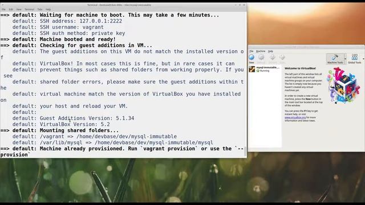This screenshot has height=205, width=365.
Task: Click the terminal's vertical scrollbar handle
Action: (245, 151)
